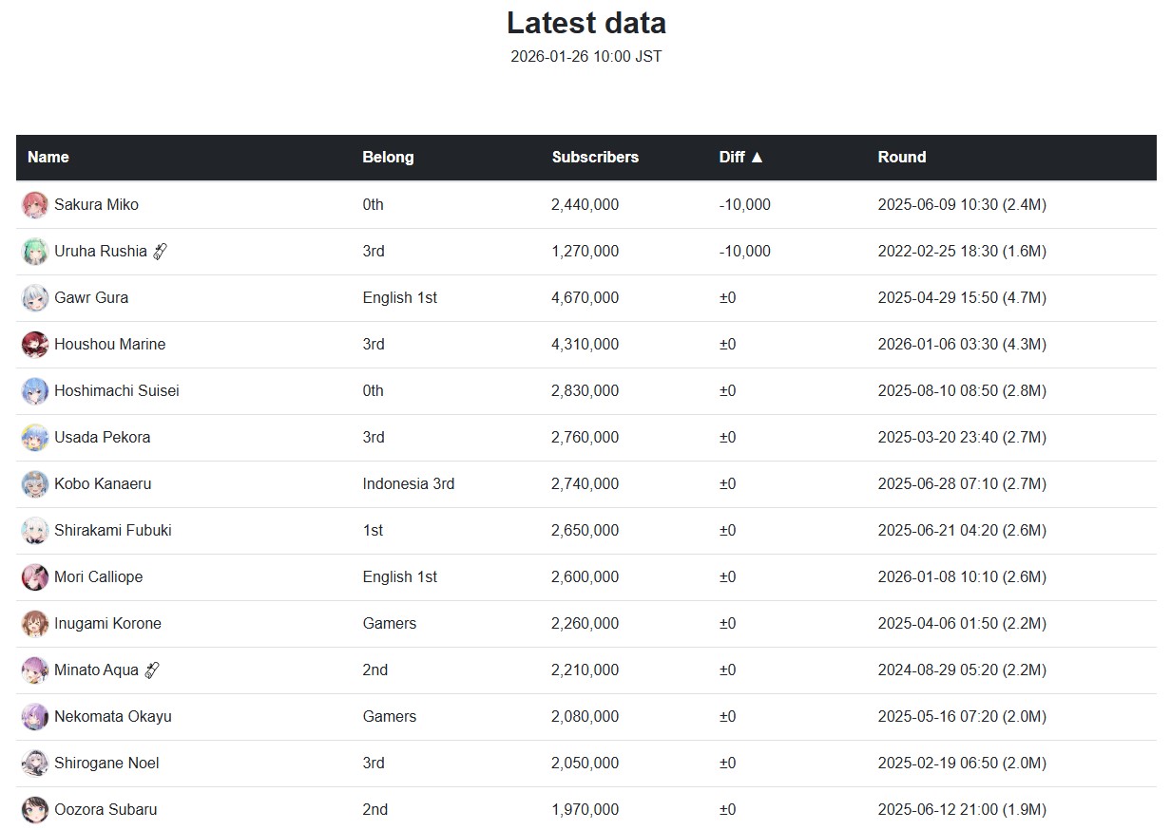Click Sakura Miko's -10,000 diff value
Screen dimensions: 1171x830
[x=745, y=205]
